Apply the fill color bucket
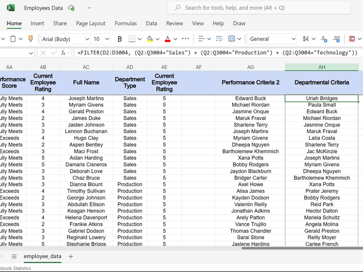The width and height of the screenshot is (363, 272). (x=150, y=39)
